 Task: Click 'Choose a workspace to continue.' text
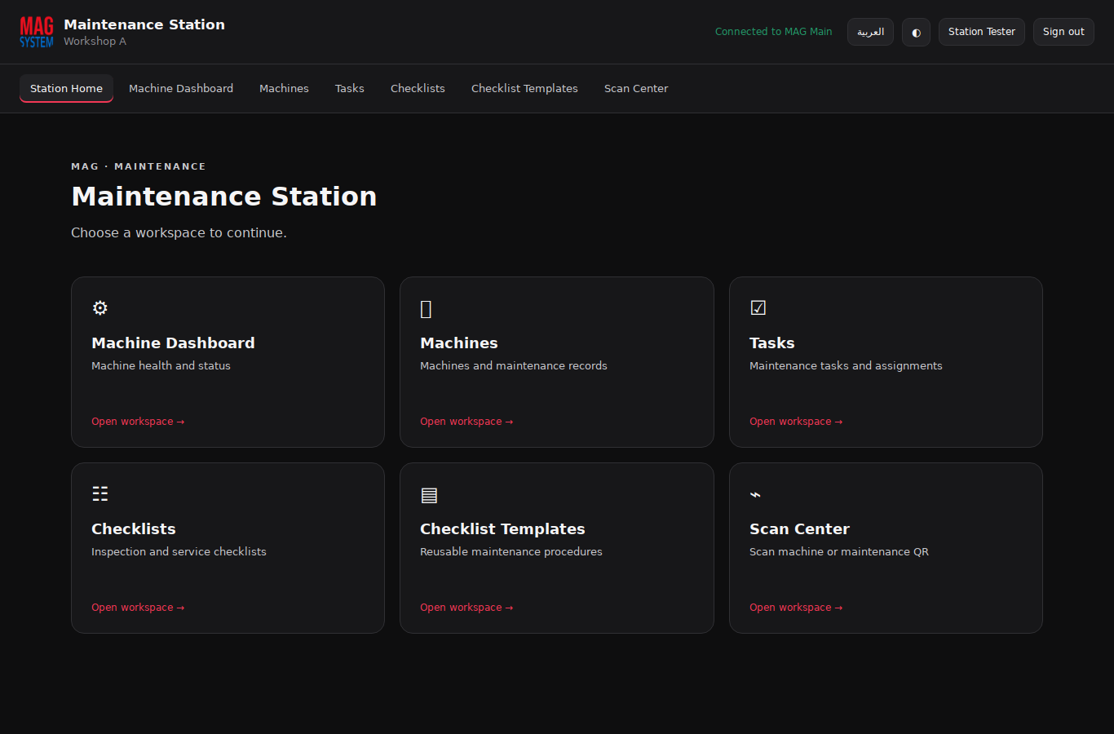pos(179,233)
